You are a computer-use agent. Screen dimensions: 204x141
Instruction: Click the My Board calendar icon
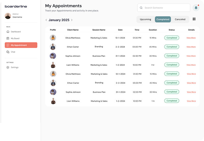tap(8, 38)
